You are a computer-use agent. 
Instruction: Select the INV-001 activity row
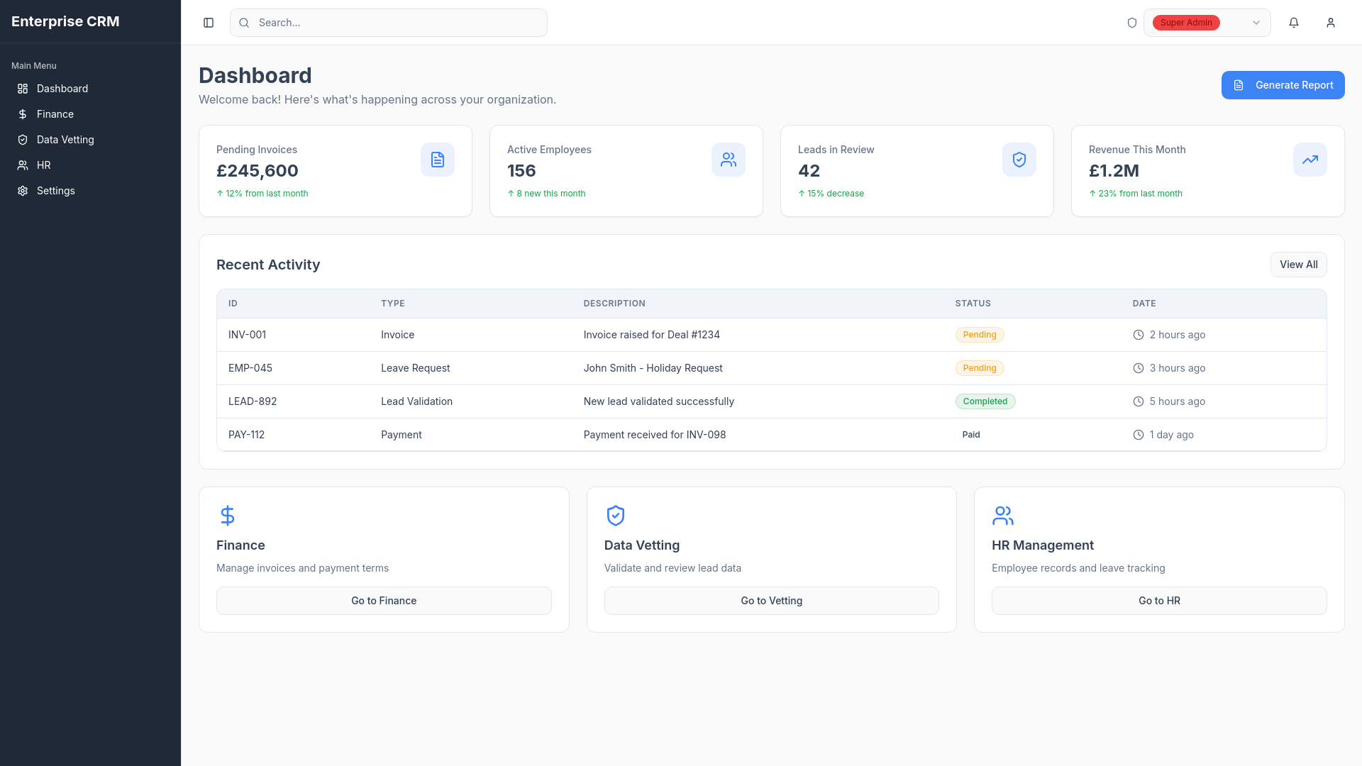(x=771, y=335)
